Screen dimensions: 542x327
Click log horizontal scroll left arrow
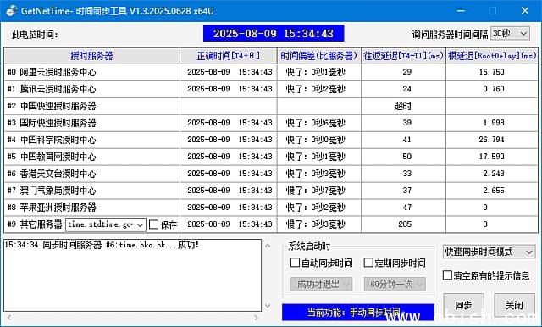pyautogui.click(x=9, y=317)
